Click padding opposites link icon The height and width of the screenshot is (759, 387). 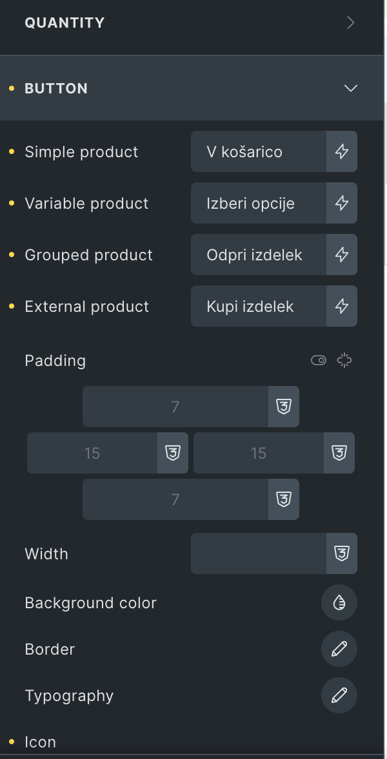(344, 360)
